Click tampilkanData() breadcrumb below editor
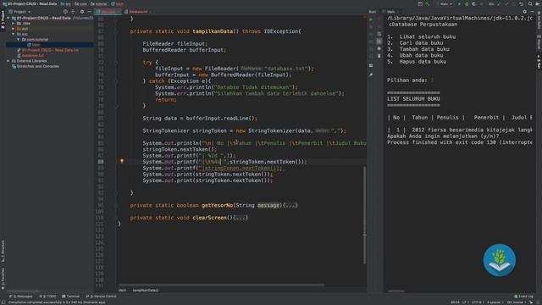 tap(146, 290)
